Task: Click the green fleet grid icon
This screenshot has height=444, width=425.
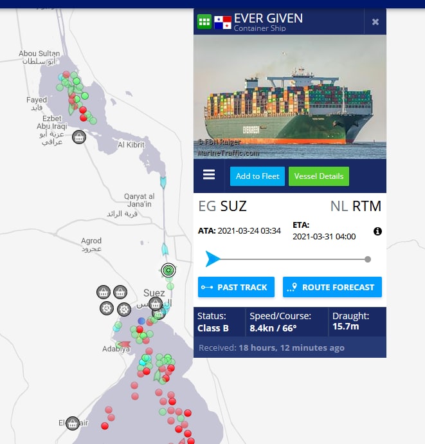Action: pos(204,21)
